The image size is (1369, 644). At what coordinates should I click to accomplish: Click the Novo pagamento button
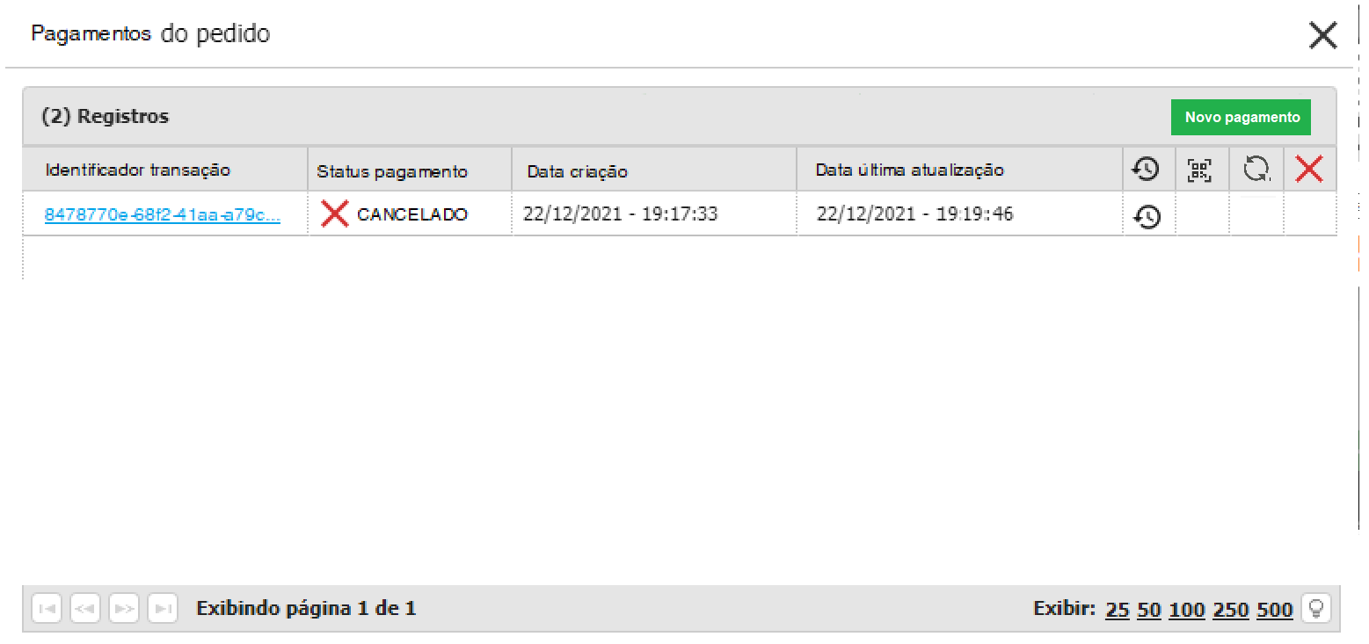click(1242, 117)
